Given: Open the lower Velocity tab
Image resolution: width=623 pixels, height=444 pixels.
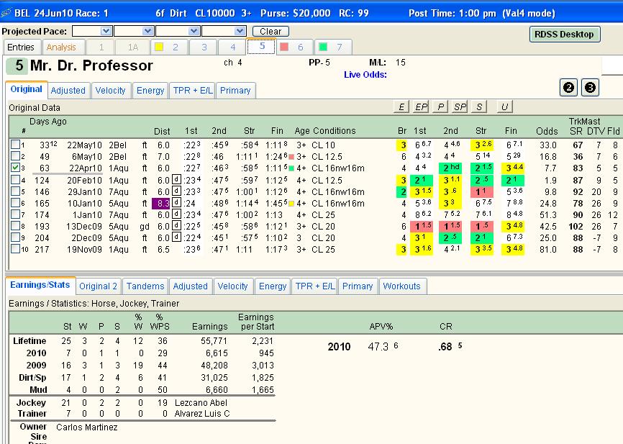Looking at the screenshot, I should coord(232,286).
